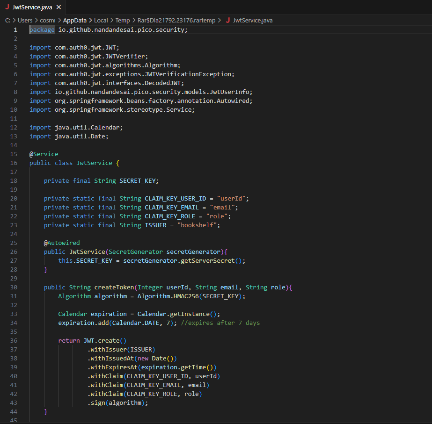The height and width of the screenshot is (424, 432).
Task: Click JwtService.java in the breadcrumb
Action: click(x=253, y=21)
